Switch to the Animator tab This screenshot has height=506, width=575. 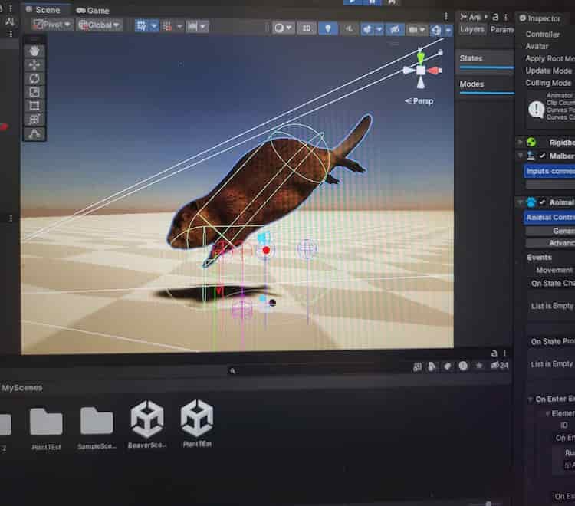tap(471, 17)
